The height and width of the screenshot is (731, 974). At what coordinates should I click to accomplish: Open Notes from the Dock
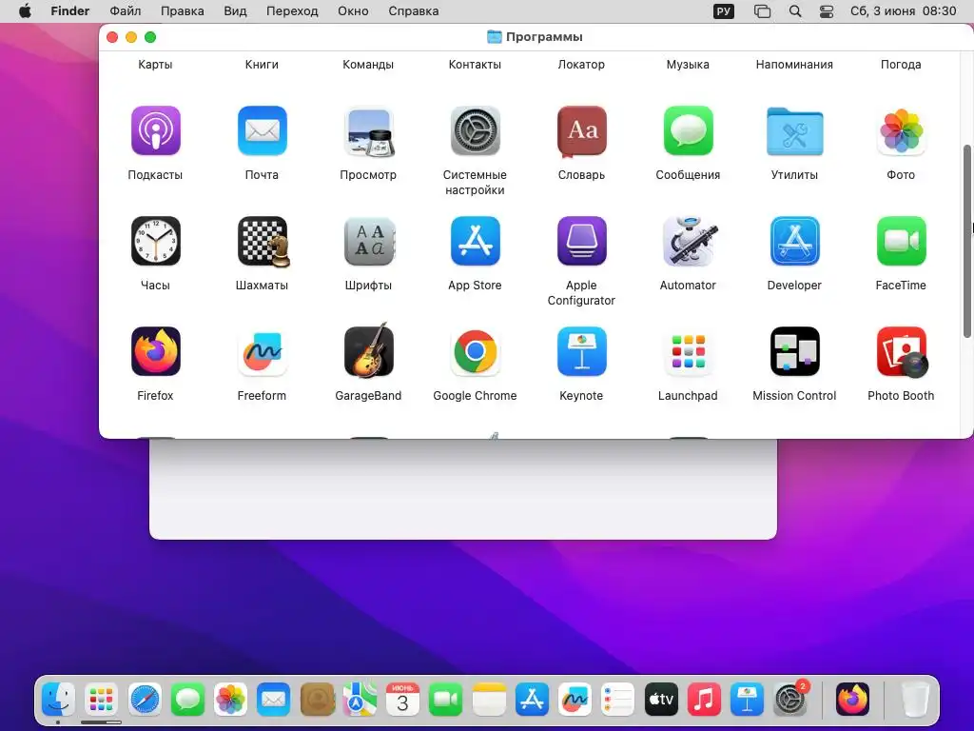click(489, 700)
